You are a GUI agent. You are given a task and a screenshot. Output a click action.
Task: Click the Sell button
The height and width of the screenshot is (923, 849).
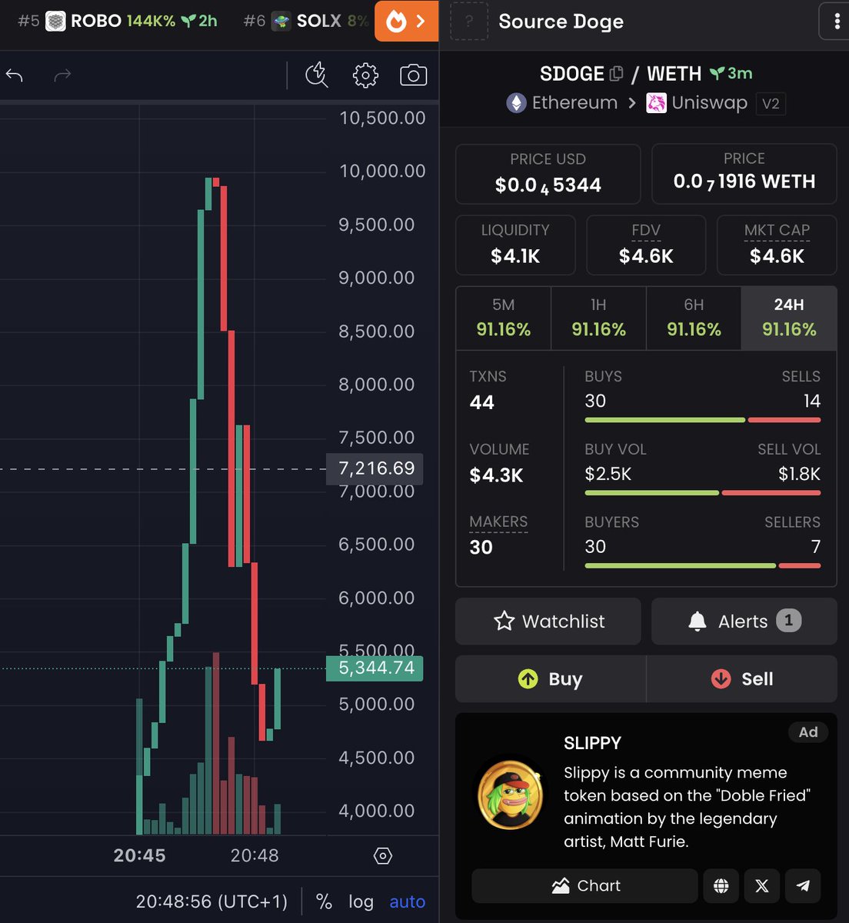[742, 679]
